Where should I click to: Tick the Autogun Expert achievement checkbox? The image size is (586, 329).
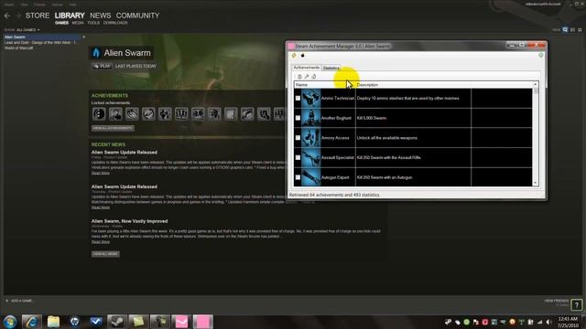pos(298,177)
